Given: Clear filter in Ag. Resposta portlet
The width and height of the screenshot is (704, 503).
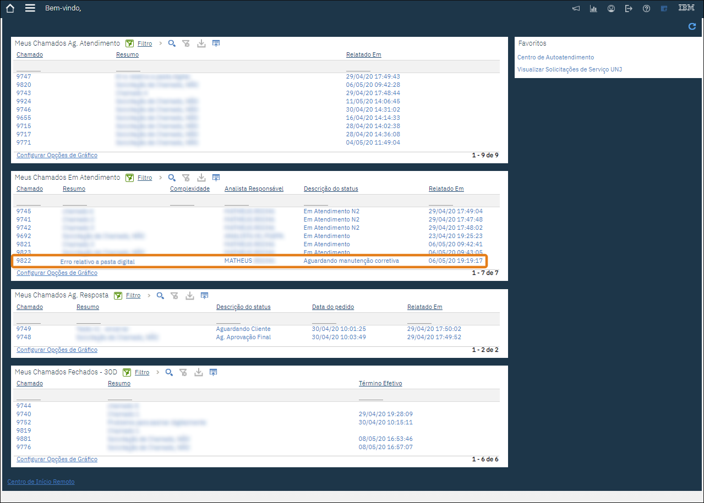Looking at the screenshot, I should tap(174, 295).
